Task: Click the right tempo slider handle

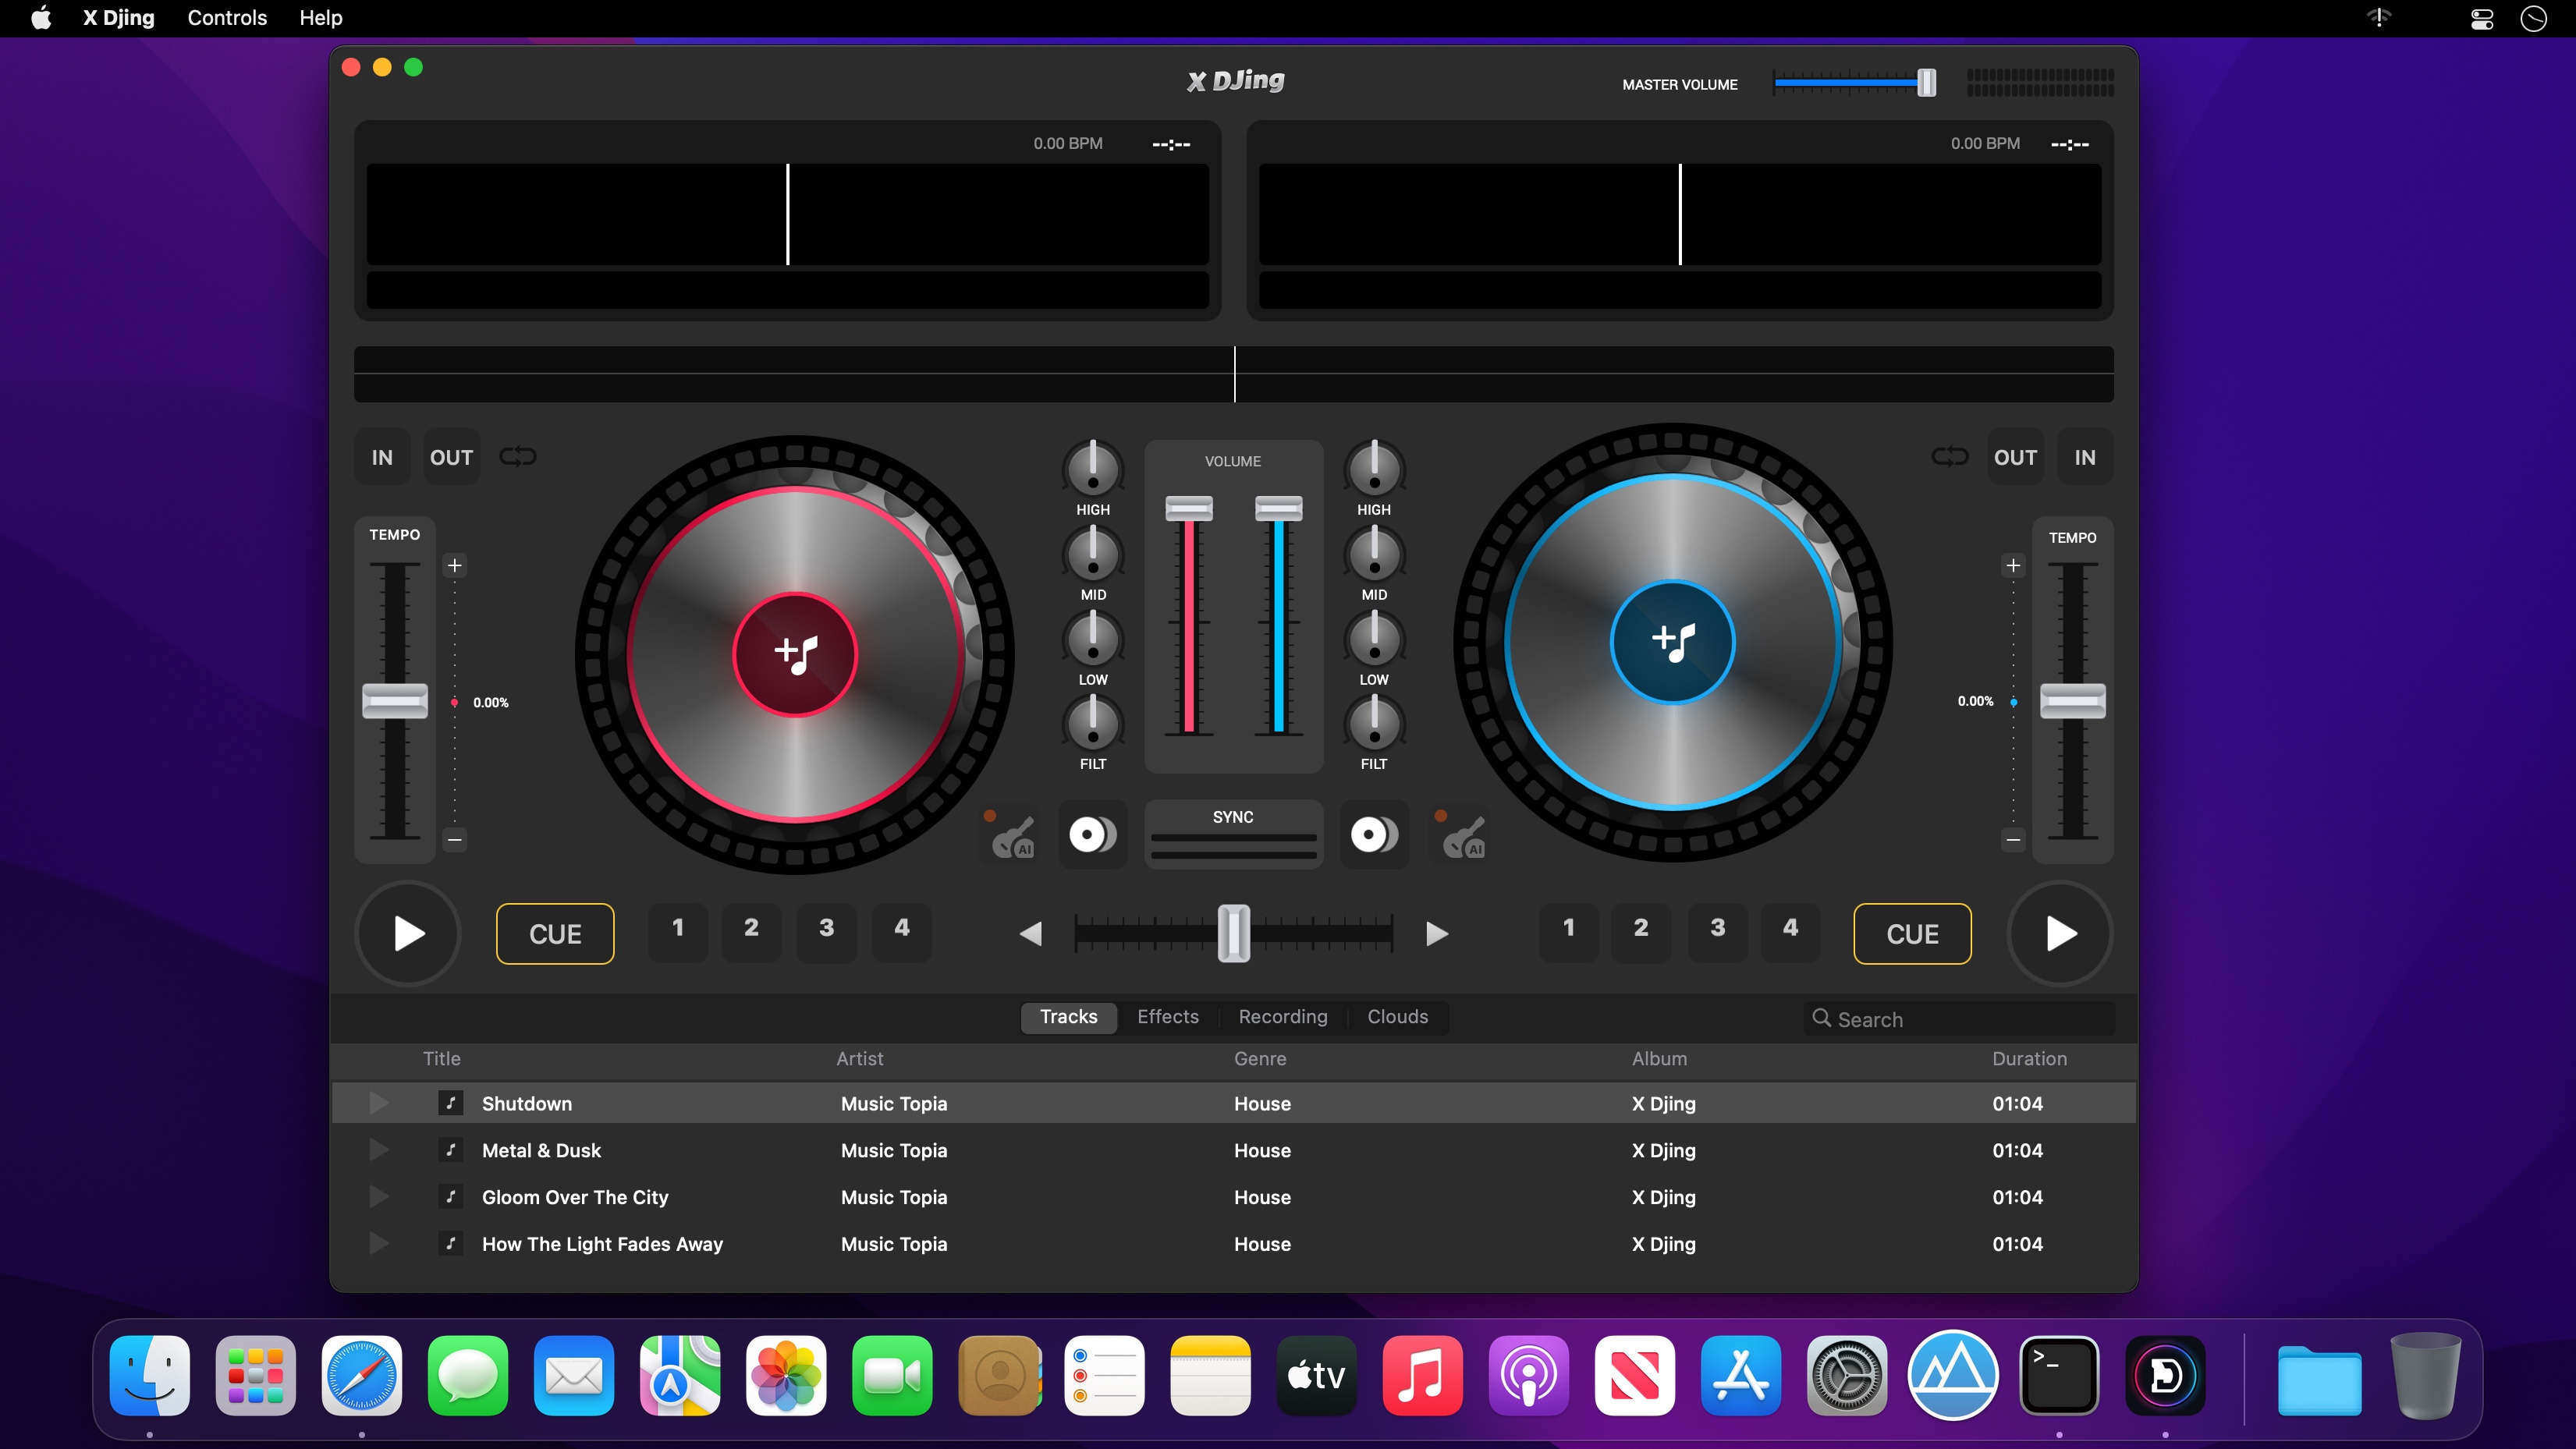Action: point(2072,701)
